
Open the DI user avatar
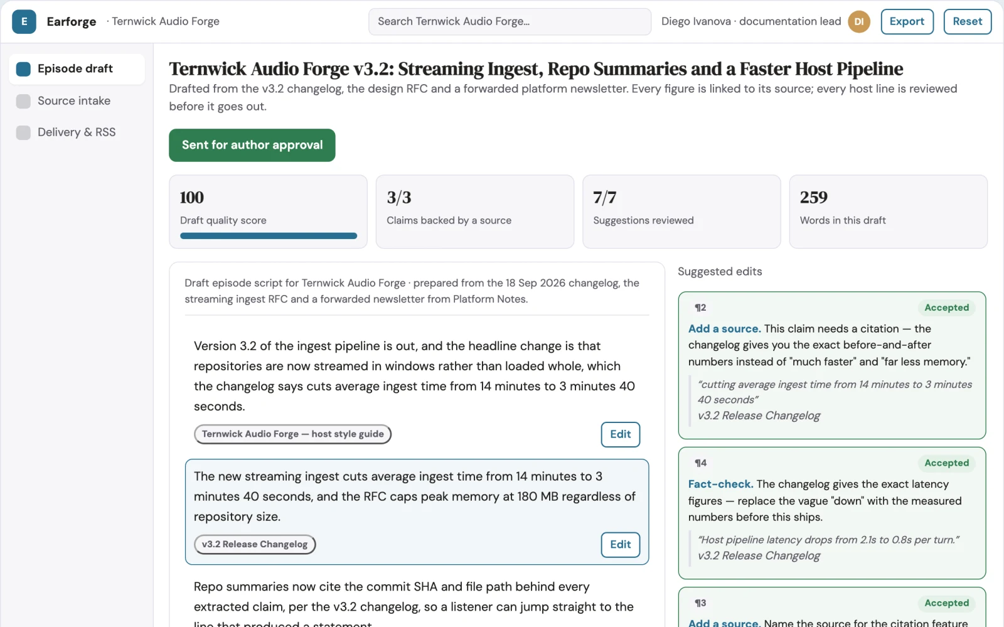859,21
